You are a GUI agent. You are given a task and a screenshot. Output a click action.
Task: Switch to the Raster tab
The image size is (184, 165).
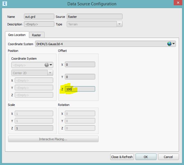click(x=36, y=35)
